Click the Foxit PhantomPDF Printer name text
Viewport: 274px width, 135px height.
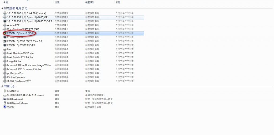[x=21, y=53]
